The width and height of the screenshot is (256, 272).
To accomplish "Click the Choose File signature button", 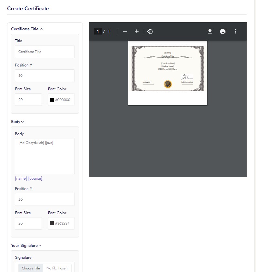I will (31, 268).
